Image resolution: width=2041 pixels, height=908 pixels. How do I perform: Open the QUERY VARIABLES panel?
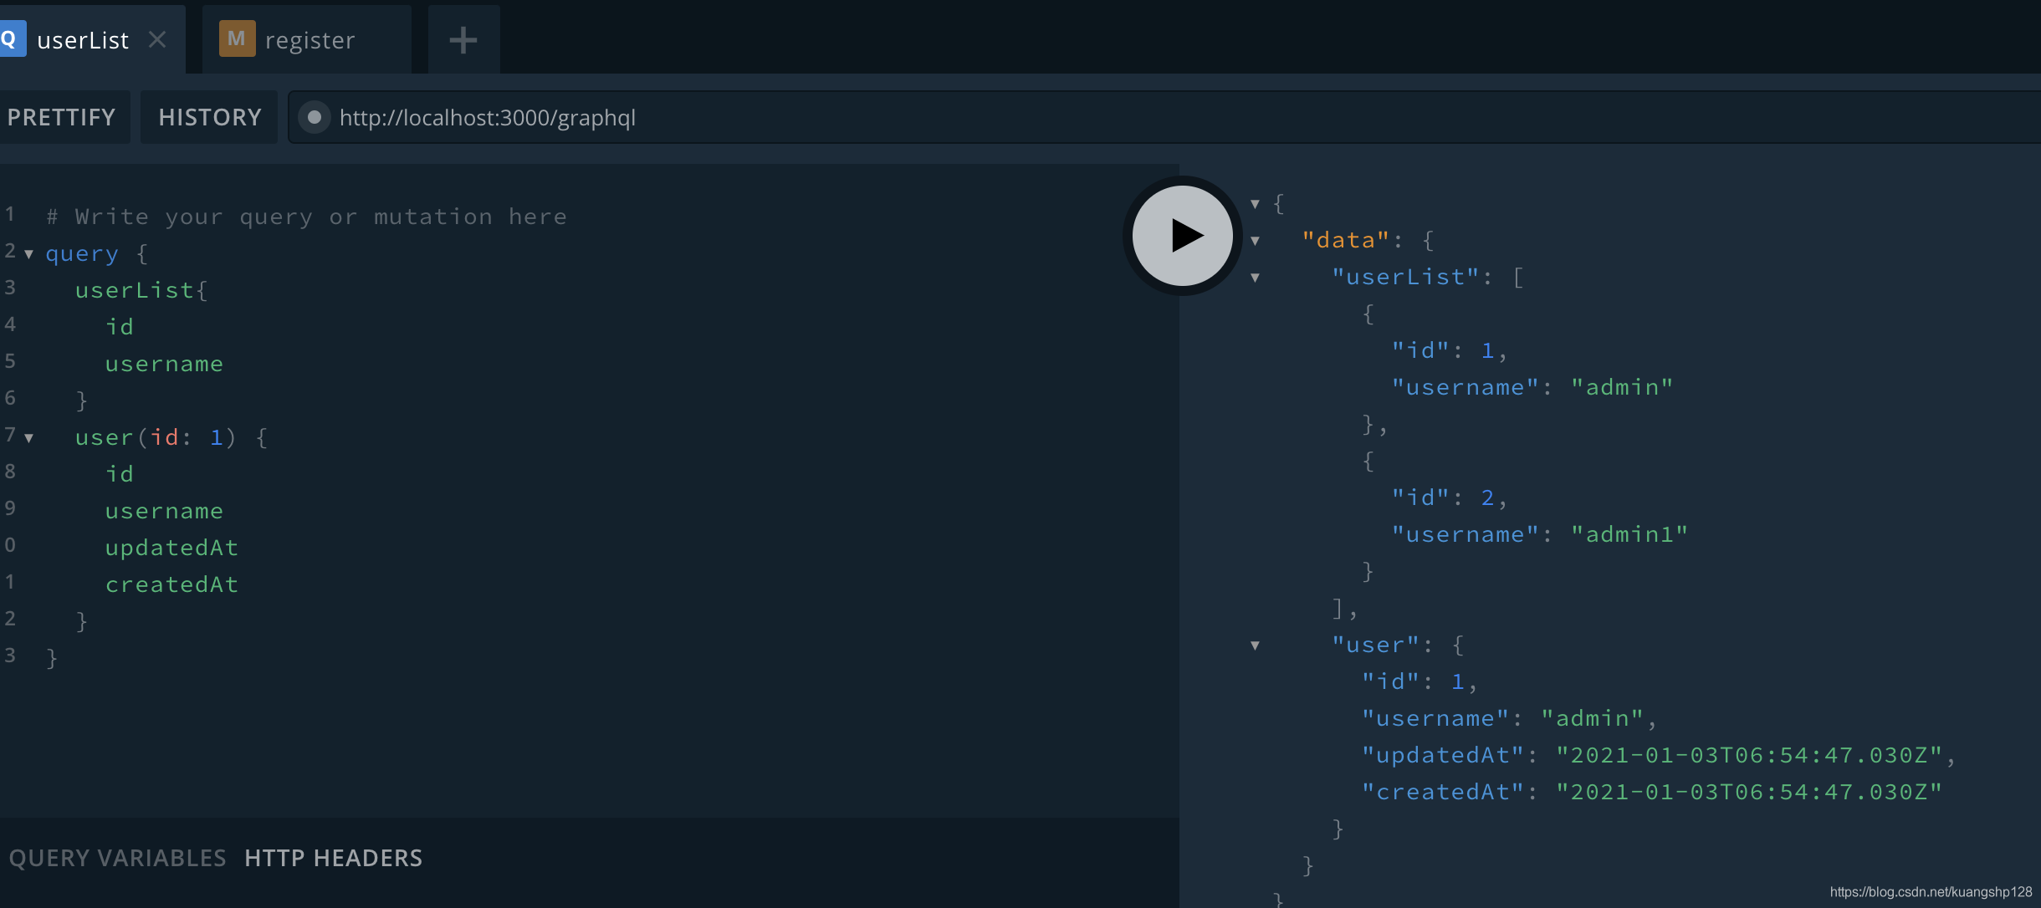click(x=117, y=858)
